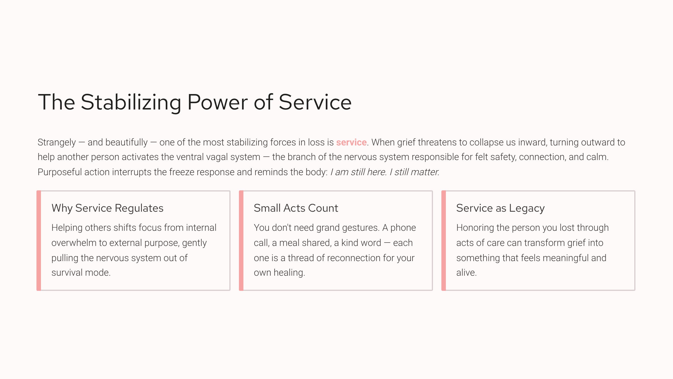Click the pink accent bar of the first card
Image resolution: width=673 pixels, height=379 pixels.
(39, 241)
